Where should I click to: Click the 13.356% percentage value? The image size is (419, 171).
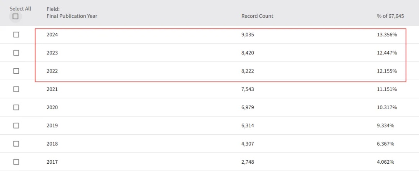point(387,35)
